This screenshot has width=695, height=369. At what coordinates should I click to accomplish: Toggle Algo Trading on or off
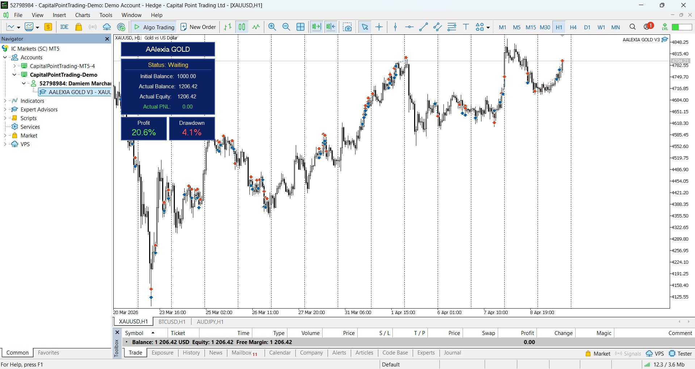[x=154, y=27]
